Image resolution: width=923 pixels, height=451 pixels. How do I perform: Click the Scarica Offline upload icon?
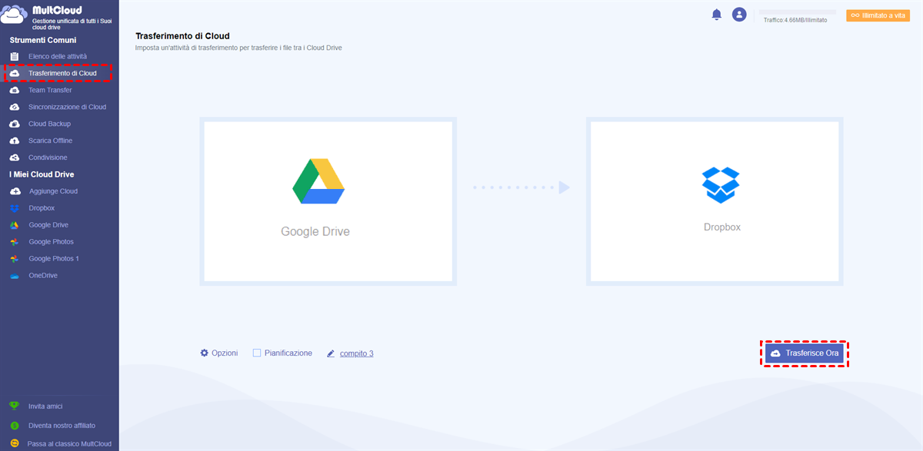click(x=14, y=141)
